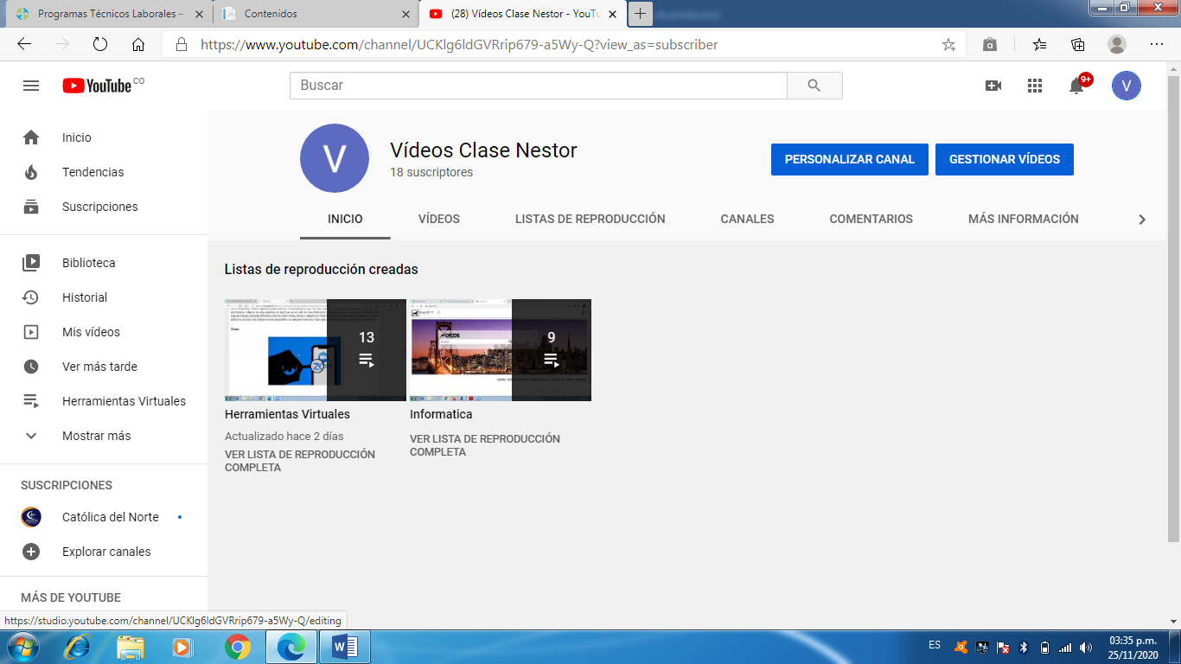Image resolution: width=1181 pixels, height=664 pixels.
Task: Open the Herramientas Virtuales playlist thumbnail
Action: tap(315, 349)
